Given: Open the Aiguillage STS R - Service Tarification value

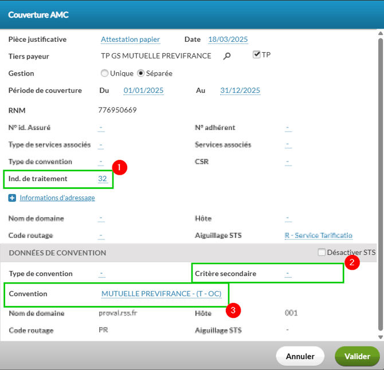Looking at the screenshot, I should pos(318,235).
